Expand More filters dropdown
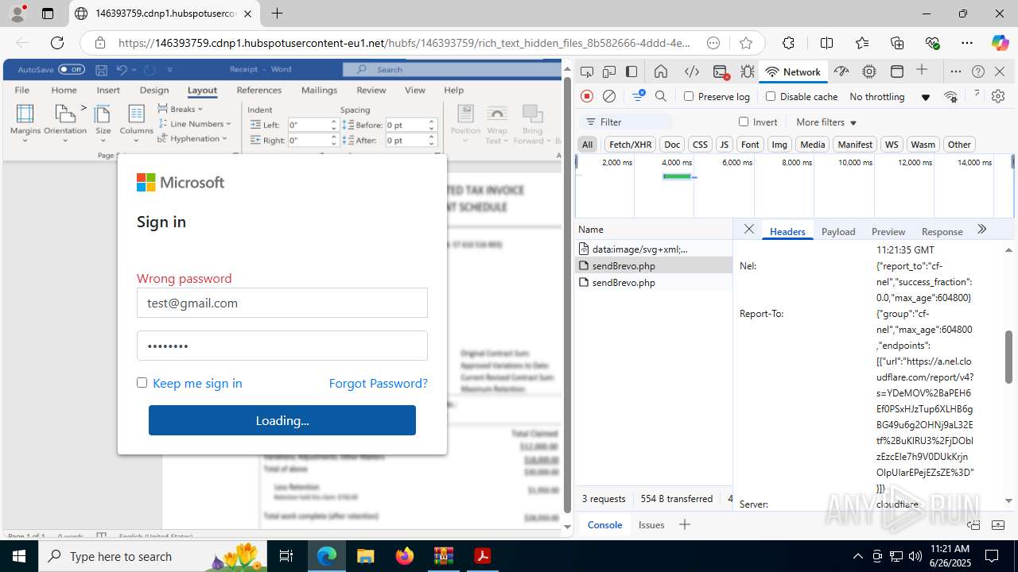This screenshot has width=1018, height=572. [x=826, y=122]
